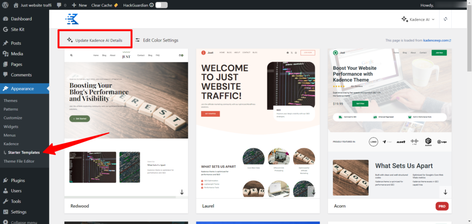
Task: Open Widgets submenu item
Action: (11, 126)
